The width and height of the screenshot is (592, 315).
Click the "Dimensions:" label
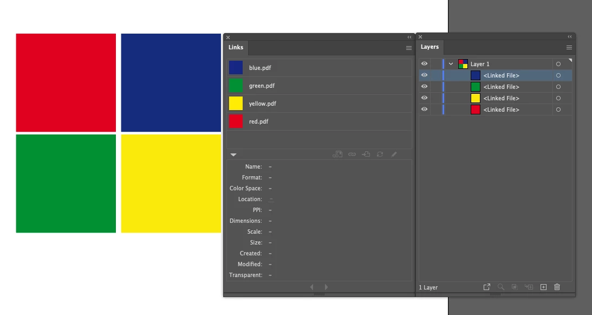246,221
